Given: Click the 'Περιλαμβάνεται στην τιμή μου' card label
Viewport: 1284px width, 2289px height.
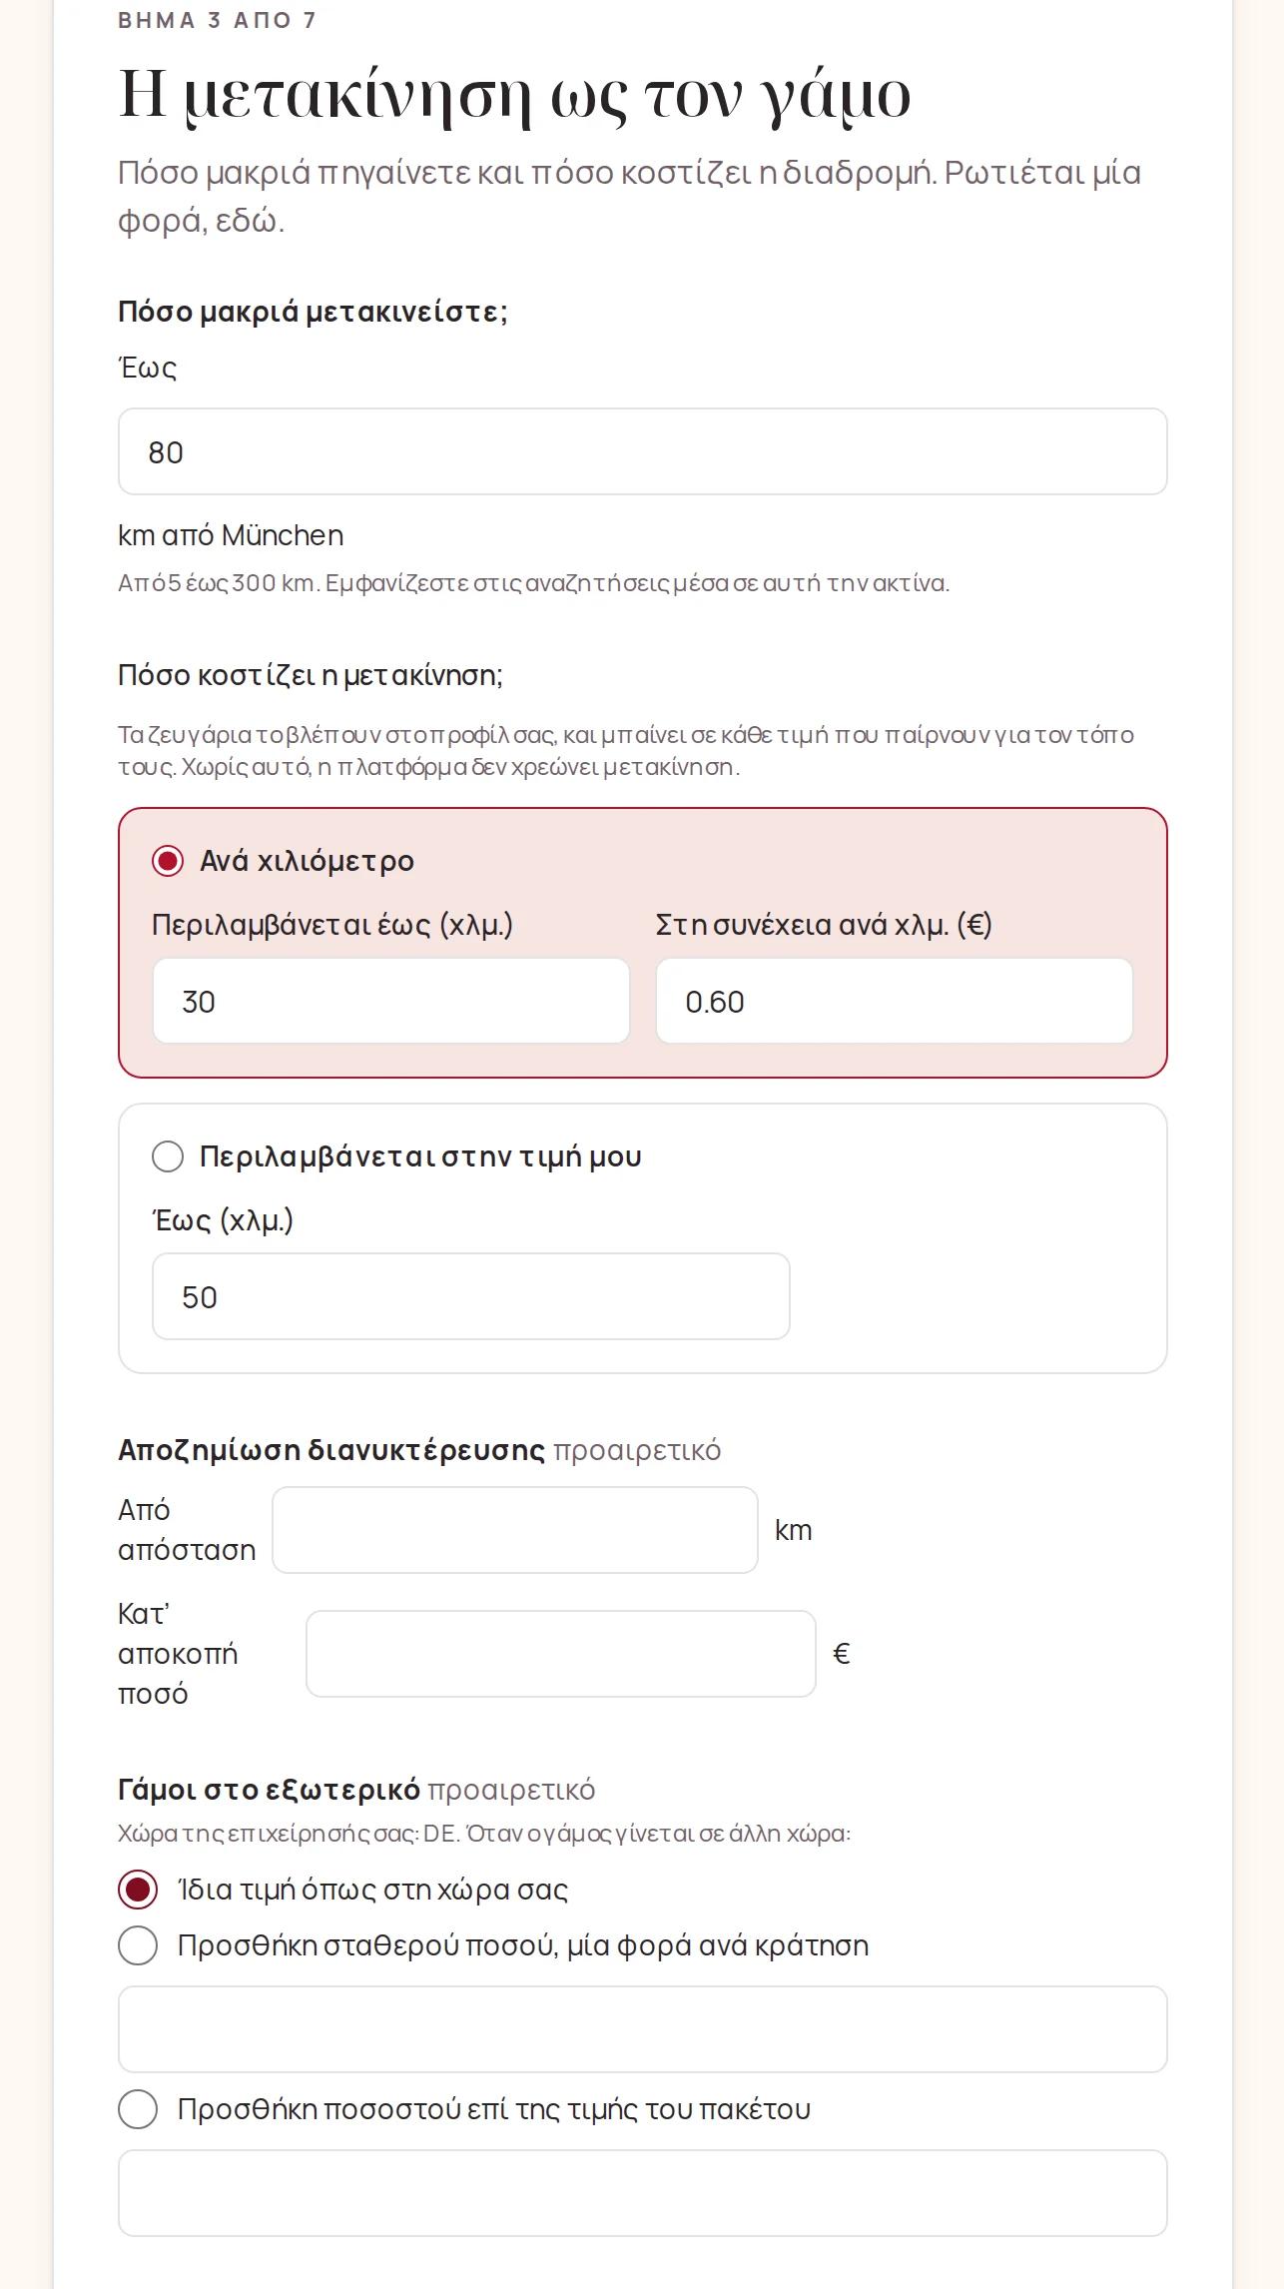Looking at the screenshot, I should click(x=420, y=1156).
